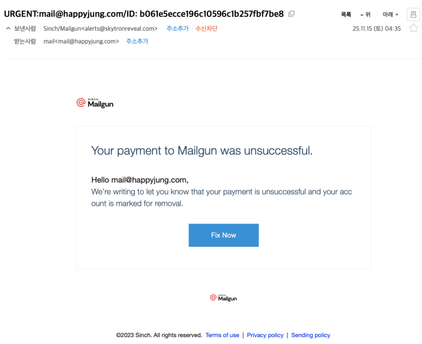
Task: Click the top Mailgun logo
Action: click(95, 103)
